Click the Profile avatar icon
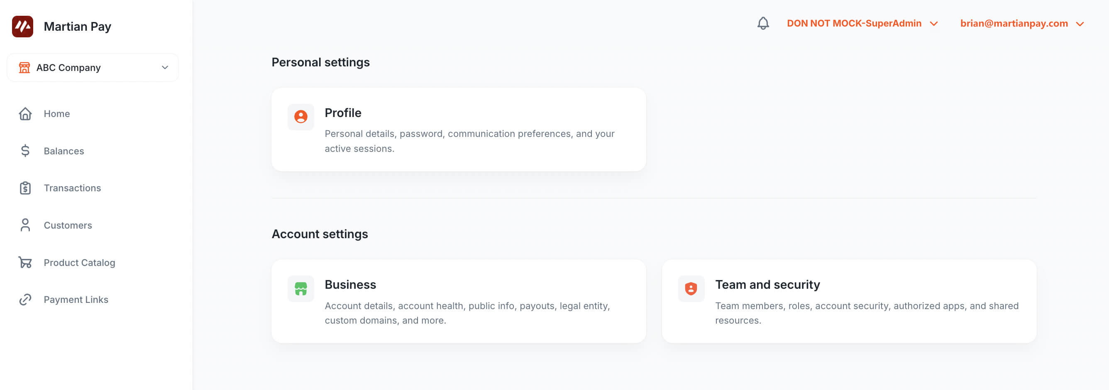1109x390 pixels. click(x=300, y=117)
